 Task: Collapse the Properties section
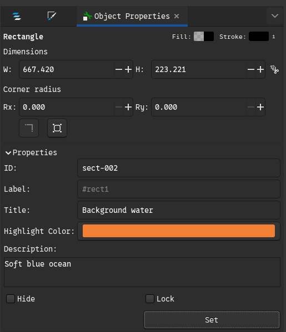point(31,152)
